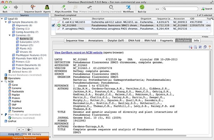Collapse the NCBI services tree
This screenshot has width=214, height=140.
tap(2, 82)
